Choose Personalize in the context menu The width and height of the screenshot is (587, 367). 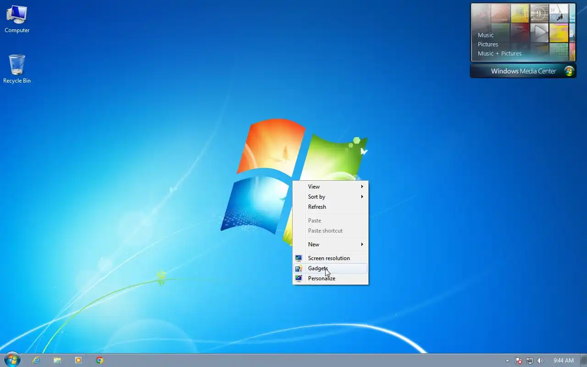tap(331, 278)
